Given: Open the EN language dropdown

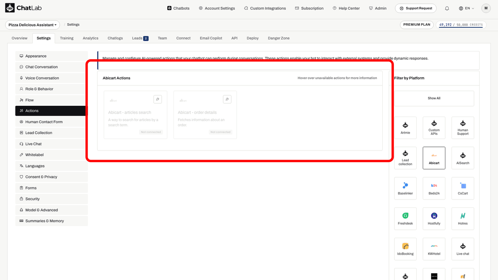Looking at the screenshot, I should click(466, 8).
